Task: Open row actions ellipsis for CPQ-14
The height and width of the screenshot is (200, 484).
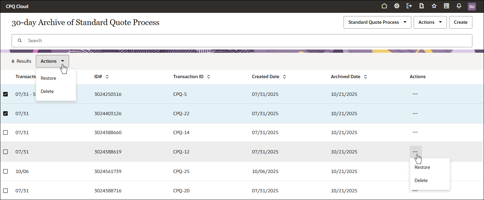Action: pyautogui.click(x=415, y=132)
